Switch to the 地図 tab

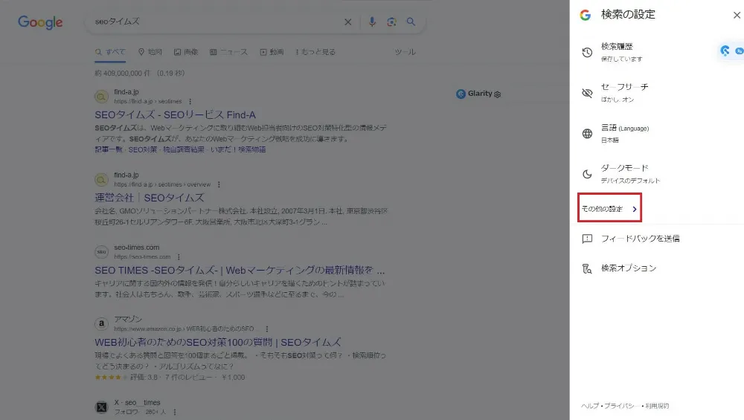(x=150, y=52)
